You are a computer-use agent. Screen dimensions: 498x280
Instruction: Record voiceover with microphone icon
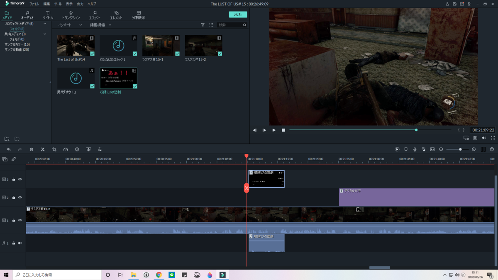click(415, 149)
